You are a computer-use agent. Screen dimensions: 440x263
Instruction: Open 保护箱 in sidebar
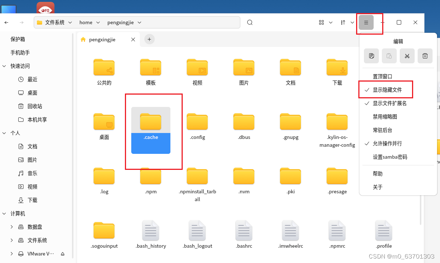click(18, 39)
